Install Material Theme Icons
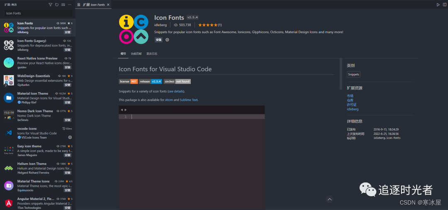Image resolution: width=448 pixels, height=210 pixels. tap(68, 190)
